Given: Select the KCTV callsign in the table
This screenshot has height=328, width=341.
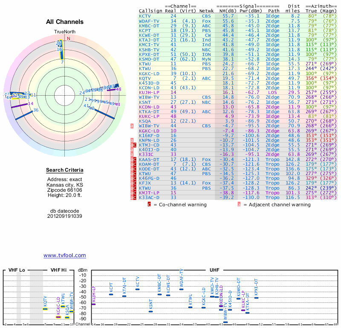Looking at the screenshot, I should tap(144, 15).
